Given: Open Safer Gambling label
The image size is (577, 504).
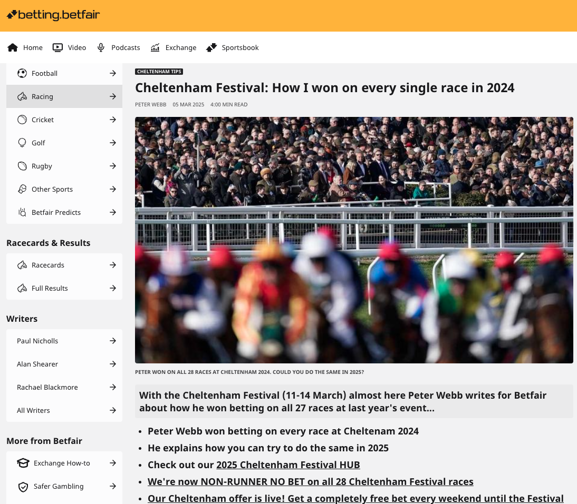Looking at the screenshot, I should pyautogui.click(x=59, y=486).
